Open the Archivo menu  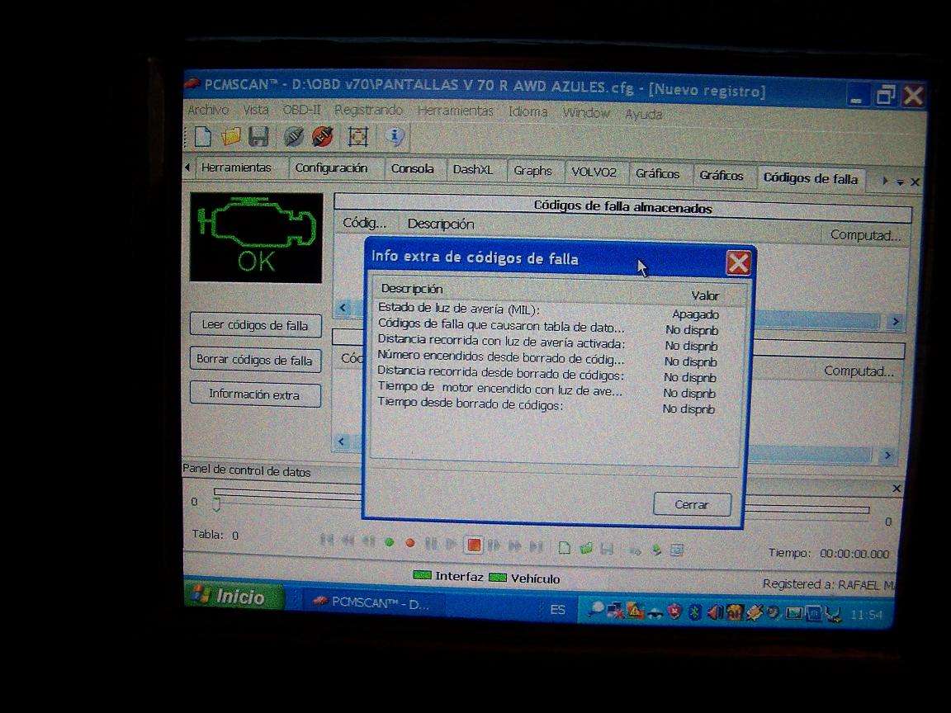pos(208,110)
